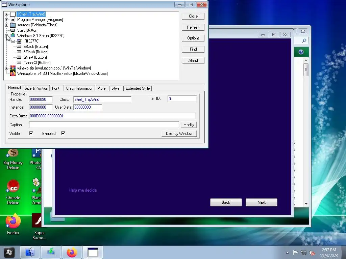Open the Style tab
This screenshot has height=259, width=346.
pyautogui.click(x=116, y=88)
